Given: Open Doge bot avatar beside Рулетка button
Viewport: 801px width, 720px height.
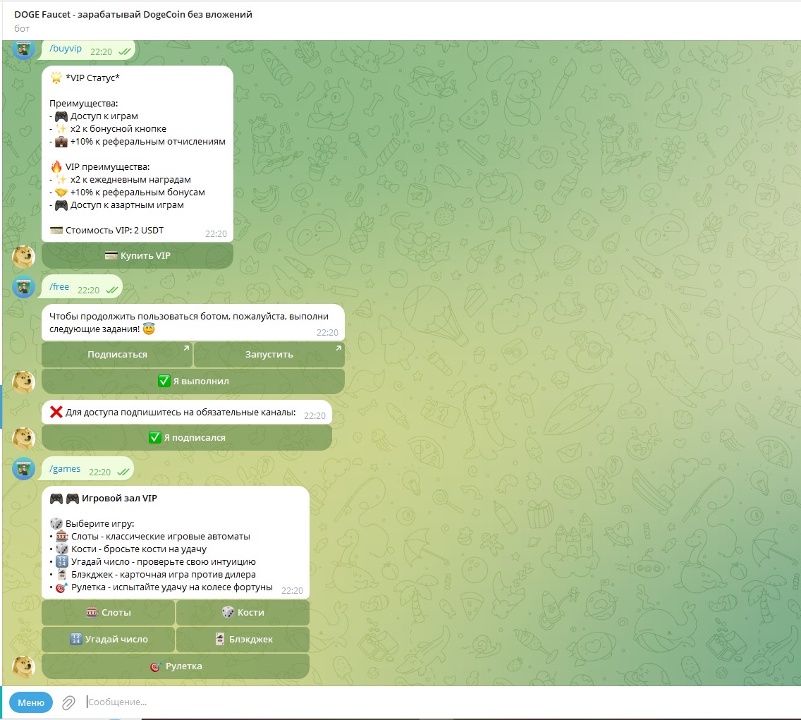Looking at the screenshot, I should 23,667.
